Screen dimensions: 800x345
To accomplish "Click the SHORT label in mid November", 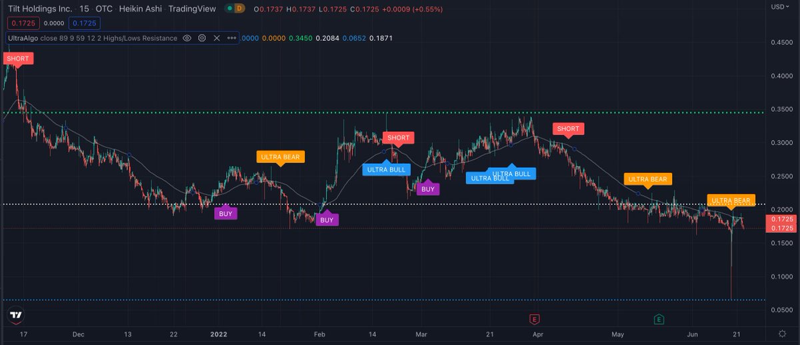I will click(x=18, y=59).
